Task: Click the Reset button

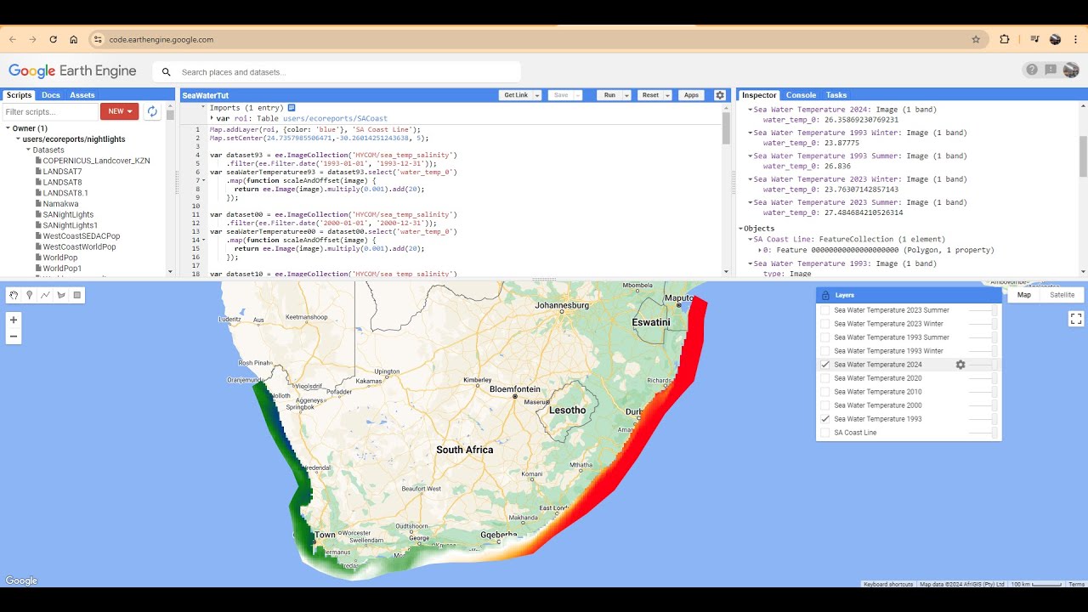Action: click(650, 95)
